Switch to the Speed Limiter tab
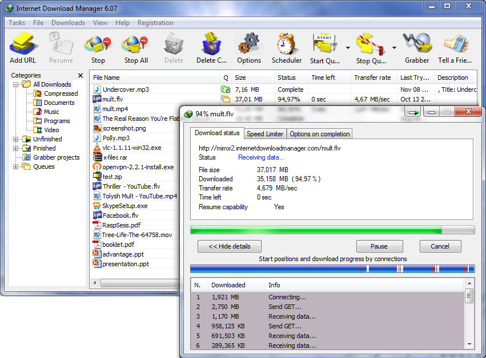 tap(264, 133)
